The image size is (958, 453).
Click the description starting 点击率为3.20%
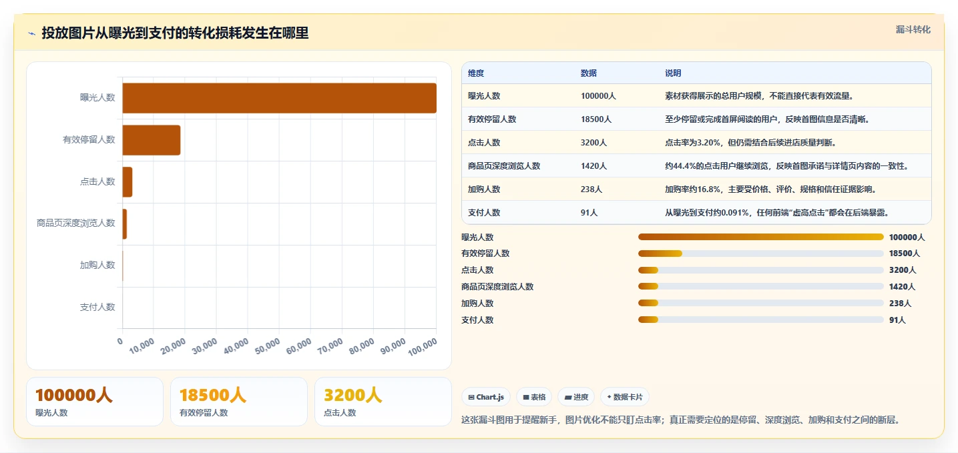click(751, 143)
